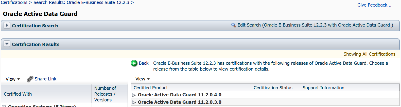Click the Edit Search magnifier icon
Screen dimensions: 401x107
pyautogui.click(x=233, y=25)
